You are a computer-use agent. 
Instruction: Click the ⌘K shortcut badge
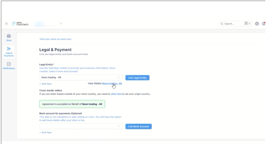247,23
